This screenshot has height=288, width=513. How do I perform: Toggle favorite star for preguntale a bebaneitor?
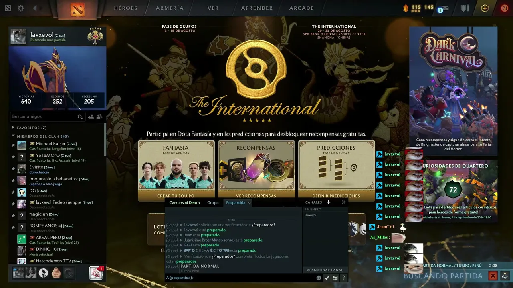point(14,181)
